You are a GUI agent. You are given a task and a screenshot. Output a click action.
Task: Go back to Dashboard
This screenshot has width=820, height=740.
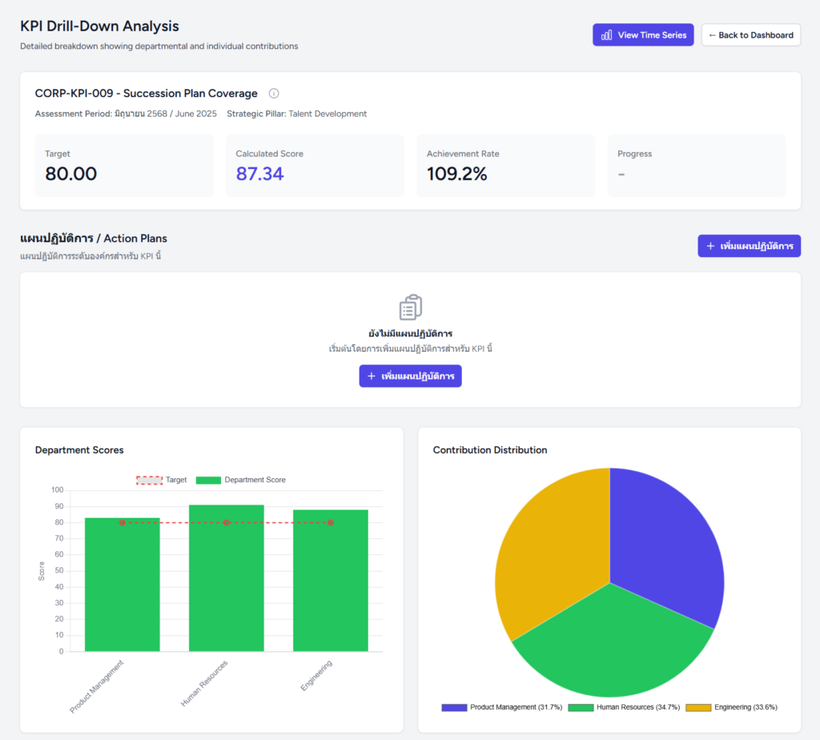tap(750, 35)
